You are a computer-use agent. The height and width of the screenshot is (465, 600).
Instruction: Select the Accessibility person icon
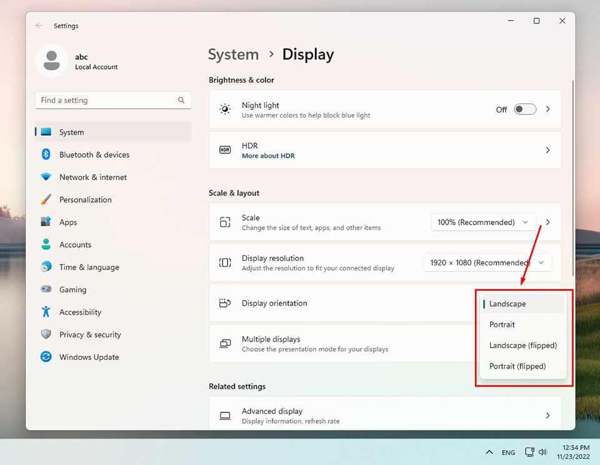(x=47, y=312)
